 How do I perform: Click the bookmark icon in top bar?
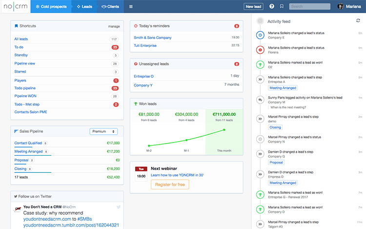282,6
